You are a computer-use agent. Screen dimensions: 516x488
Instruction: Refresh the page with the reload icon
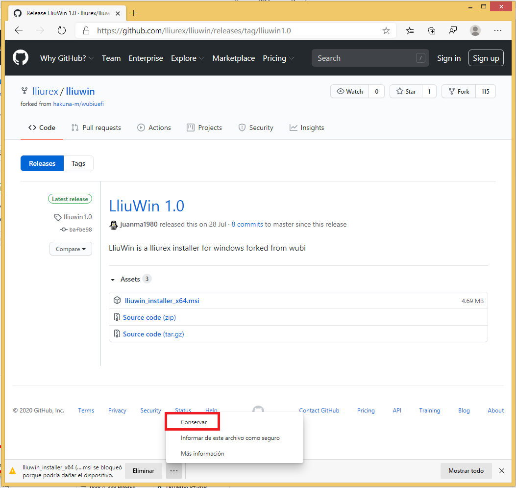pyautogui.click(x=62, y=30)
